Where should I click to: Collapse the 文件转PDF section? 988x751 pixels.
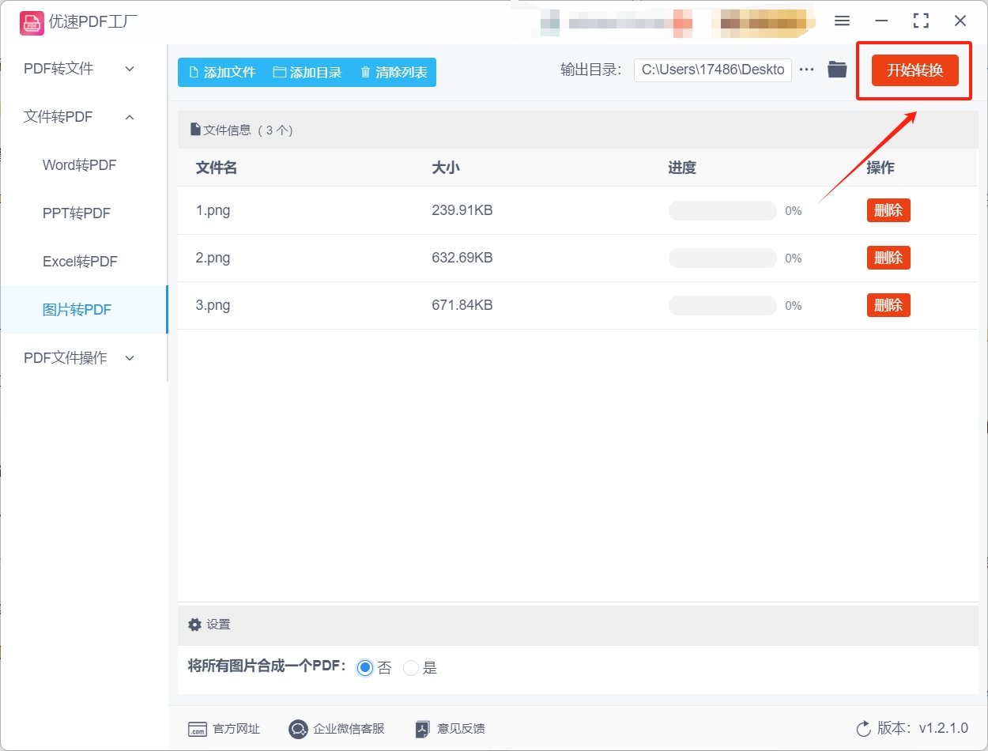point(79,116)
